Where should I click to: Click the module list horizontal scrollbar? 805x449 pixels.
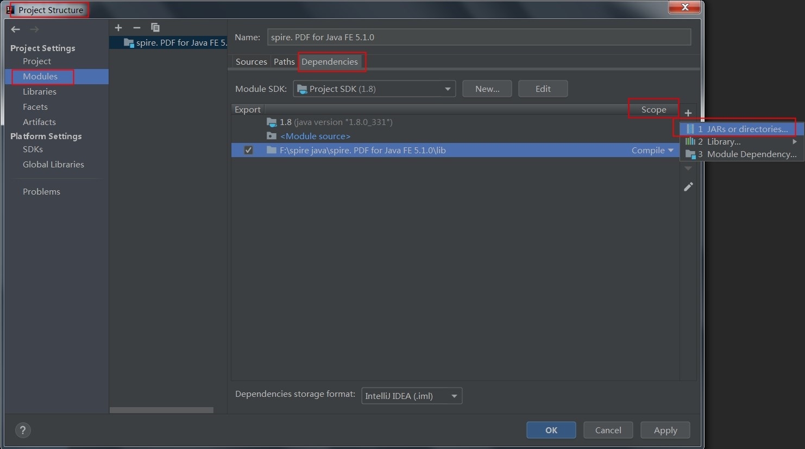(x=162, y=410)
